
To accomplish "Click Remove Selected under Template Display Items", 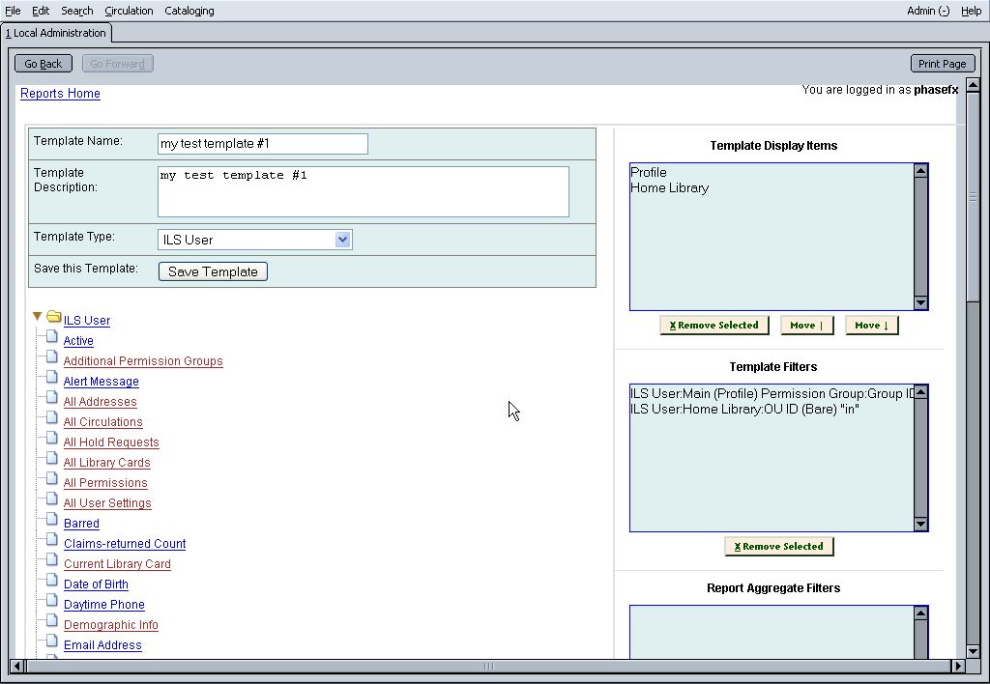I will tap(714, 326).
